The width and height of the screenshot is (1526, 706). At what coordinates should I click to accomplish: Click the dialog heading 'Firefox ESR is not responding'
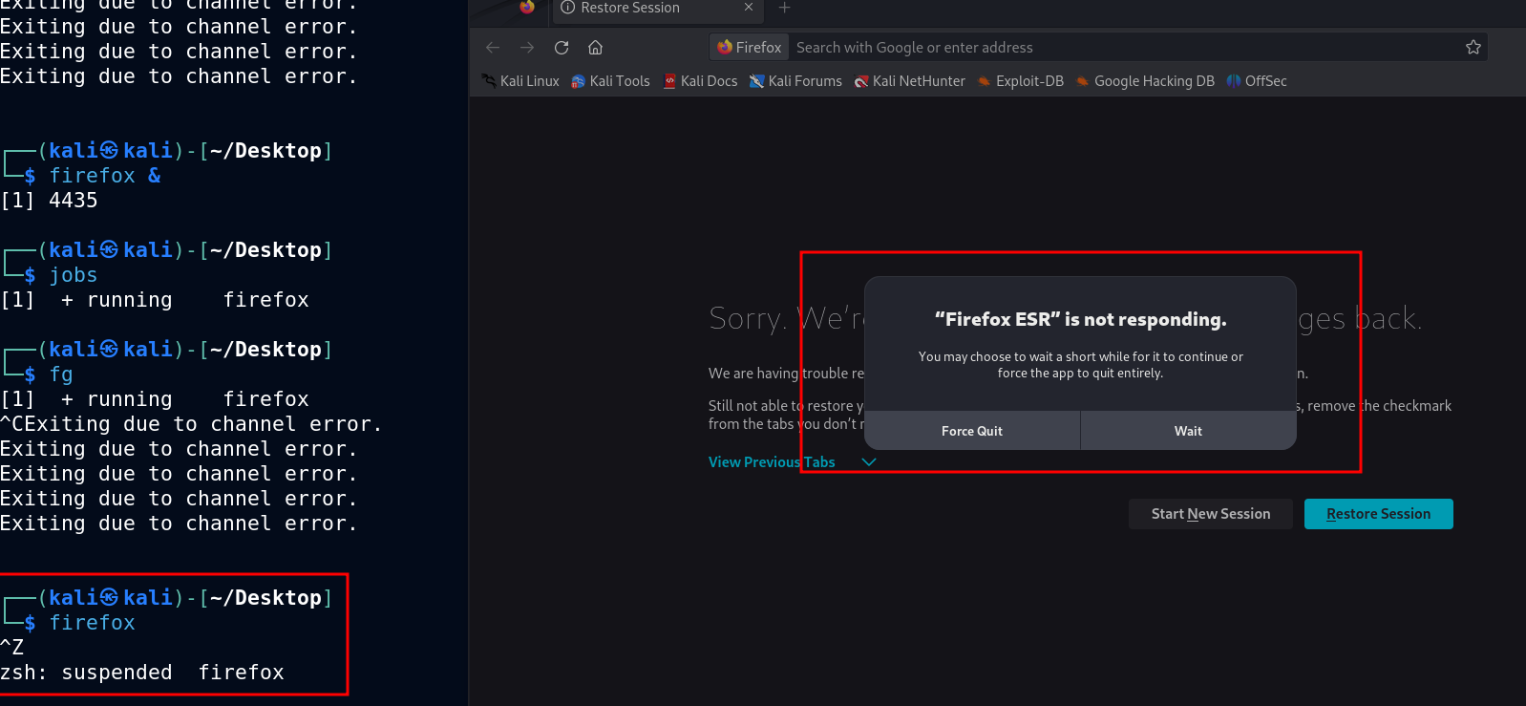pos(1080,319)
